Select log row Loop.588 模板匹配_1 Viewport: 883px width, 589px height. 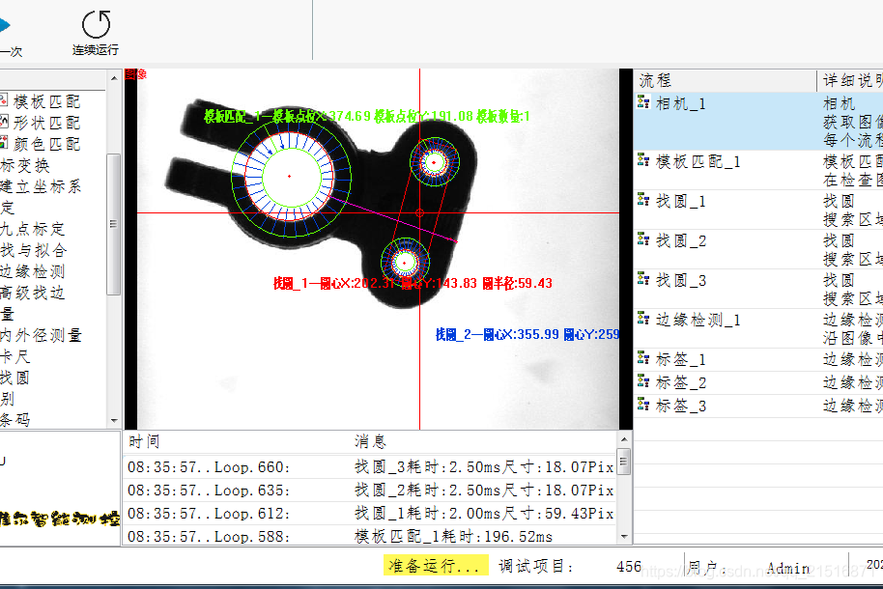click(370, 536)
